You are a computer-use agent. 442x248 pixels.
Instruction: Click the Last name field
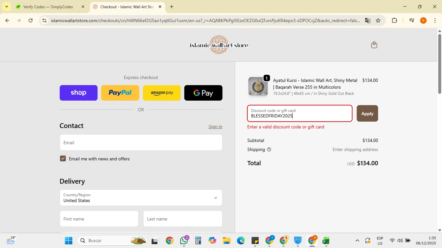(x=183, y=219)
